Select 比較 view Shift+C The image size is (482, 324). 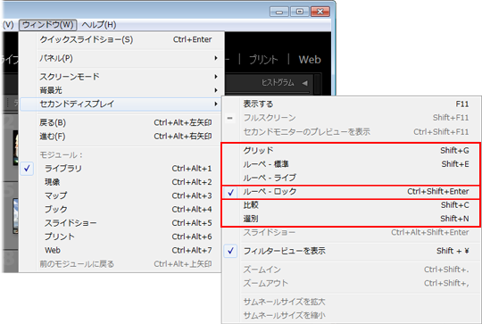(x=352, y=205)
